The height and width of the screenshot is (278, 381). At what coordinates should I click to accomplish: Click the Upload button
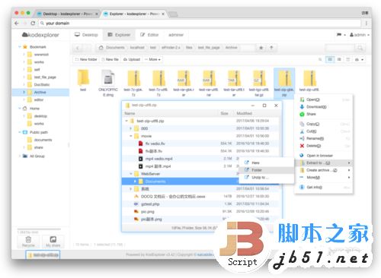[132, 59]
